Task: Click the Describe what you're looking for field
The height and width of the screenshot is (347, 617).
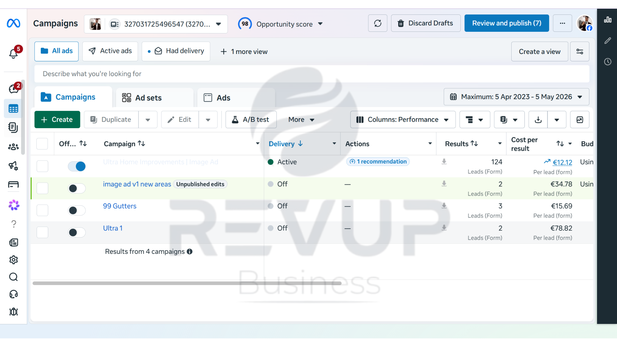Action: click(312, 74)
